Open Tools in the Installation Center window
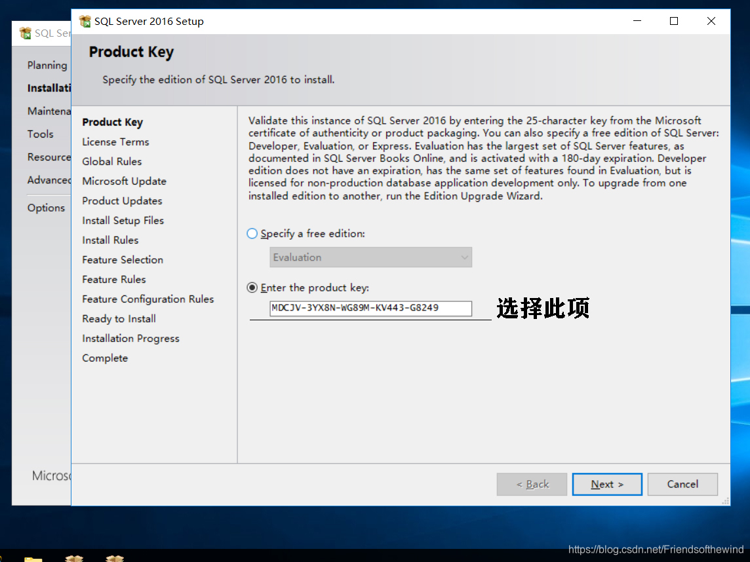 coord(40,134)
